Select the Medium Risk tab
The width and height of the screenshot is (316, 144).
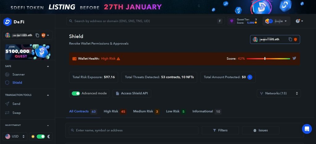pos(146,111)
